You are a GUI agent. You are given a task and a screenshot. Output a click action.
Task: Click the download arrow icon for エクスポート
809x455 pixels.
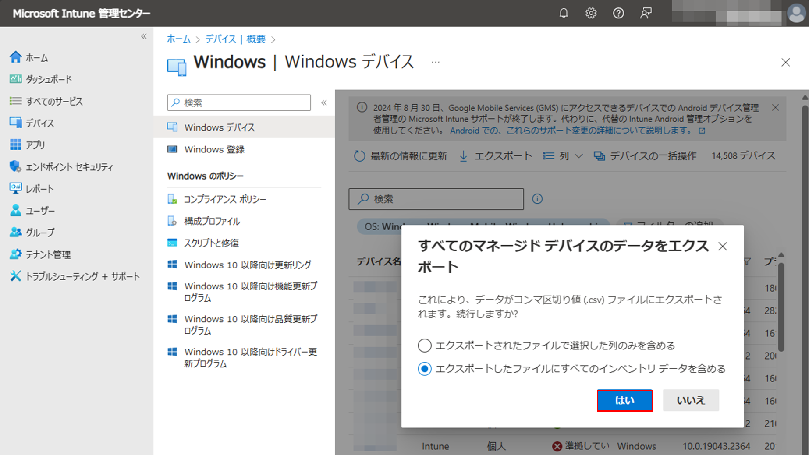point(463,156)
